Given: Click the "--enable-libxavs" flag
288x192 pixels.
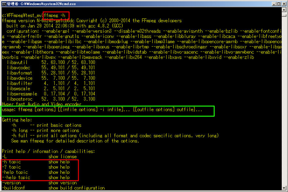Looking at the screenshot, I should click(x=163, y=57).
